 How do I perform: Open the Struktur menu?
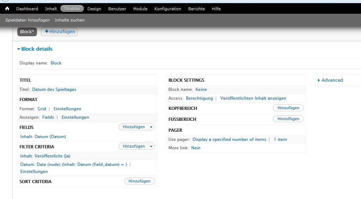[72, 9]
